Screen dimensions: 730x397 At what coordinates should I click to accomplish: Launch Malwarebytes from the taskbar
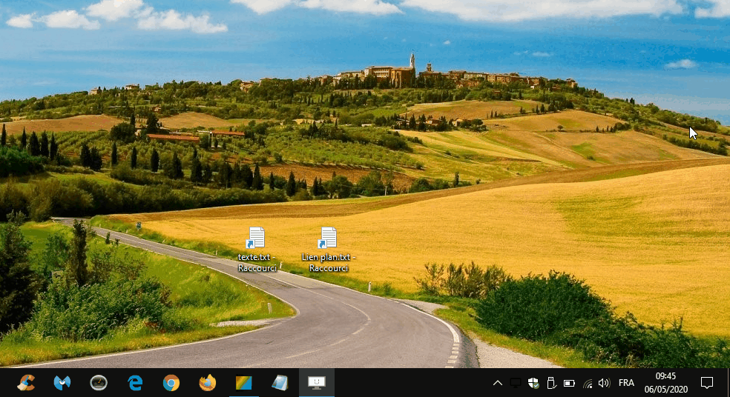point(62,383)
